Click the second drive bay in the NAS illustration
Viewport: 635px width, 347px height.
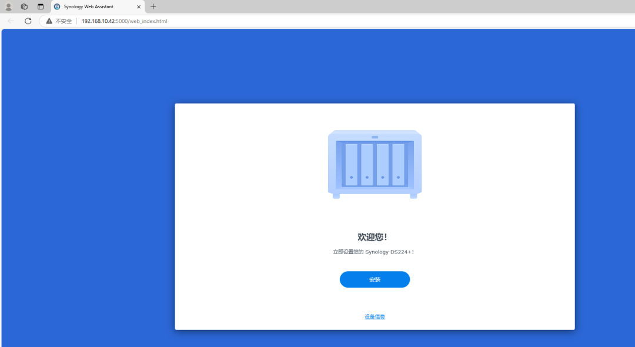367,165
